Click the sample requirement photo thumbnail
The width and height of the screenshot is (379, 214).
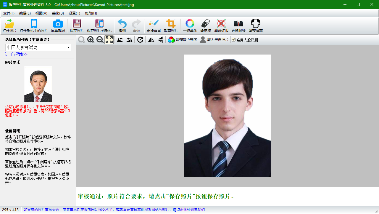click(x=38, y=84)
